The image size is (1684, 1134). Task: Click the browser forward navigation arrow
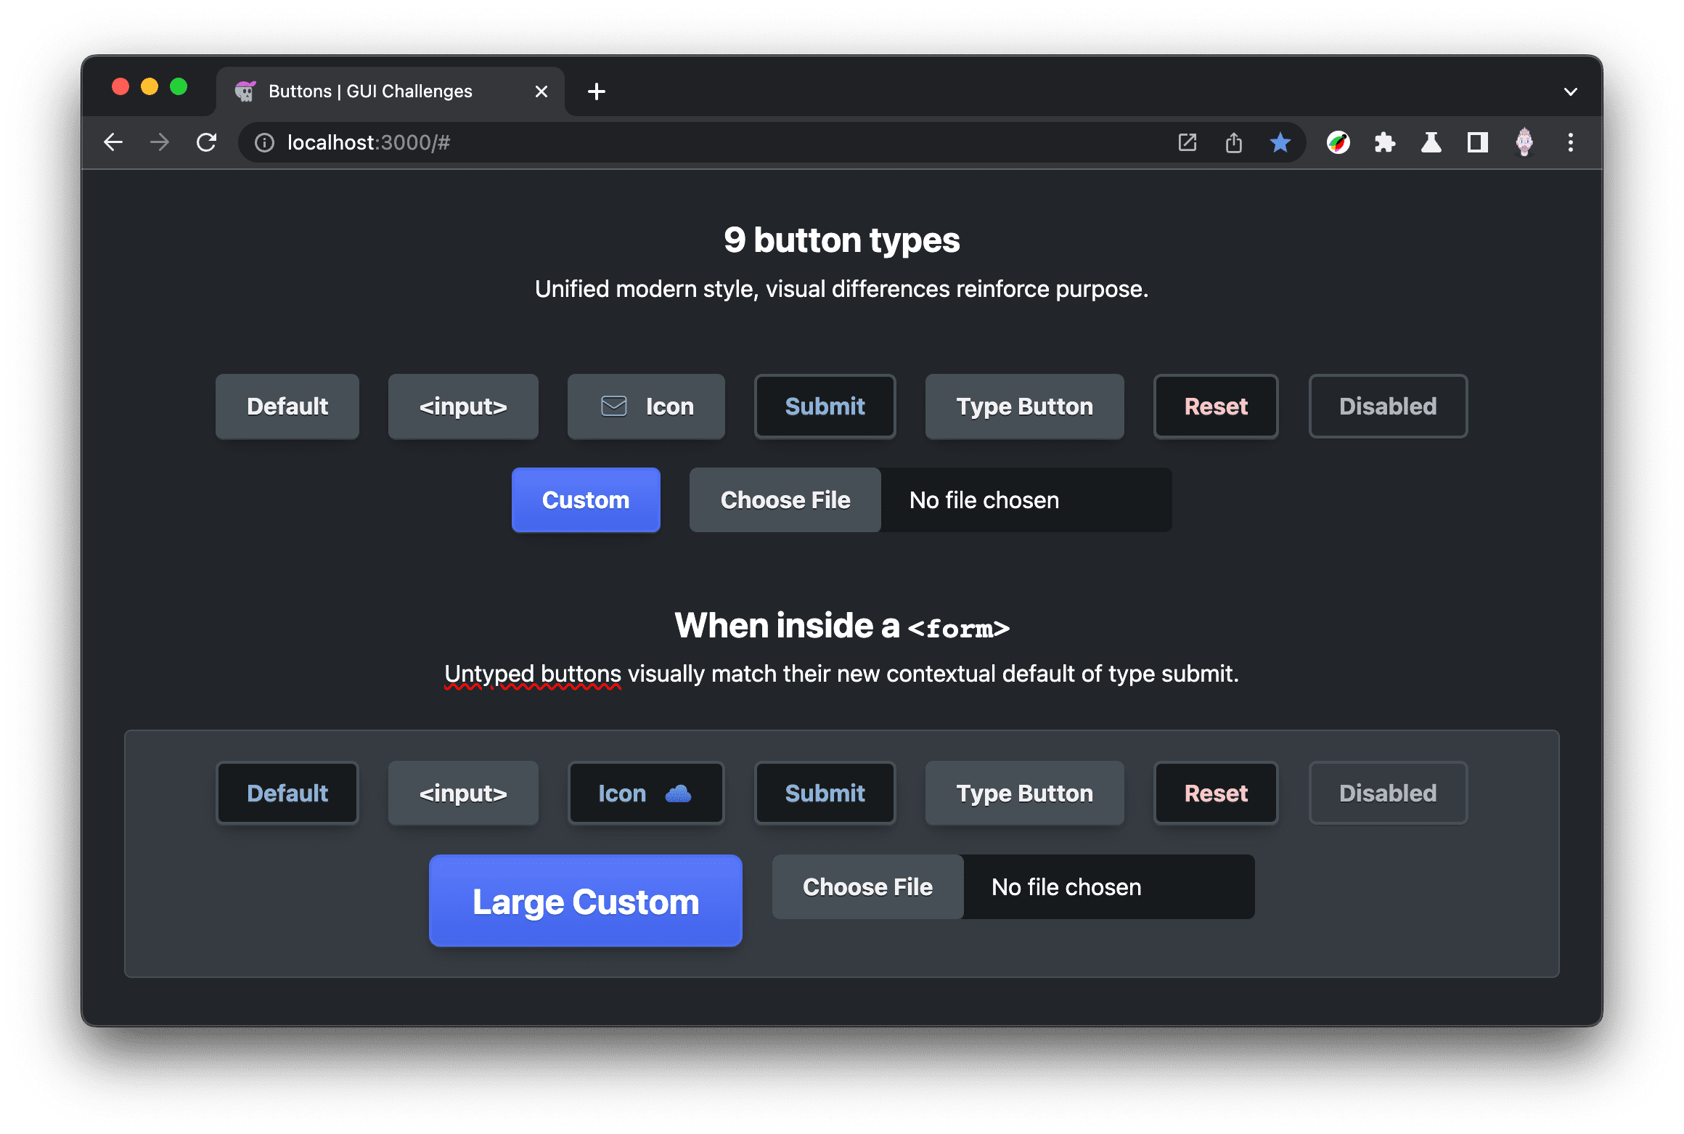coord(158,142)
